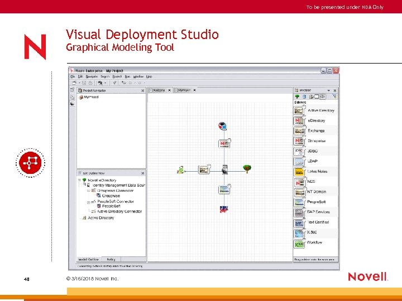Select the SAP Services driver icon
Viewport: 402px width, 301px height.
pyautogui.click(x=299, y=213)
